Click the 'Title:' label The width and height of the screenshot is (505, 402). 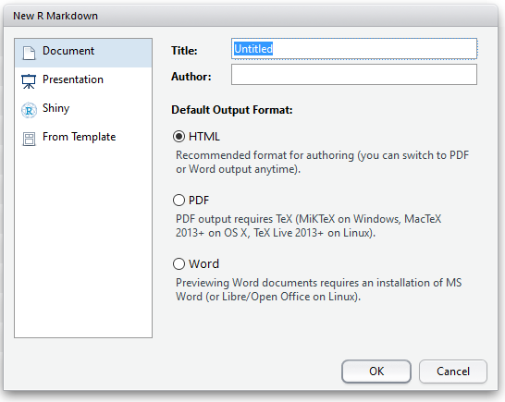184,51
